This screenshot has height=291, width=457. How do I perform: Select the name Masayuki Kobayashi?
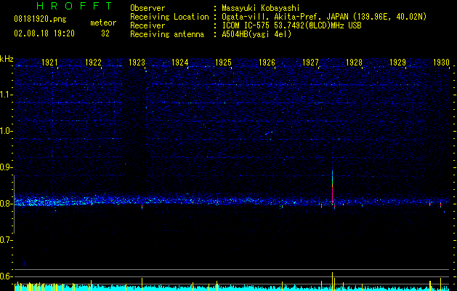pos(261,8)
